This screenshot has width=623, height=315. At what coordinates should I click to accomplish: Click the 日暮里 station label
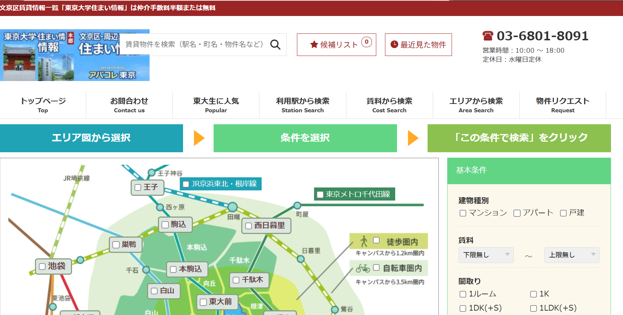[311, 251]
